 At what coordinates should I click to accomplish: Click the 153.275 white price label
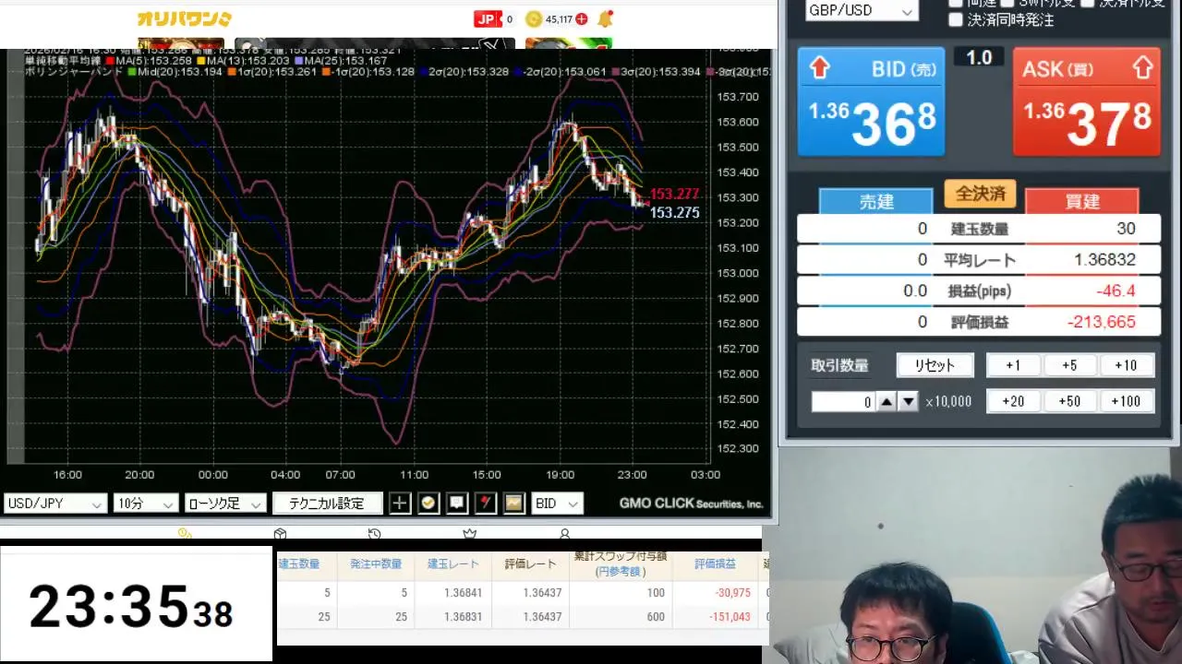click(x=674, y=213)
